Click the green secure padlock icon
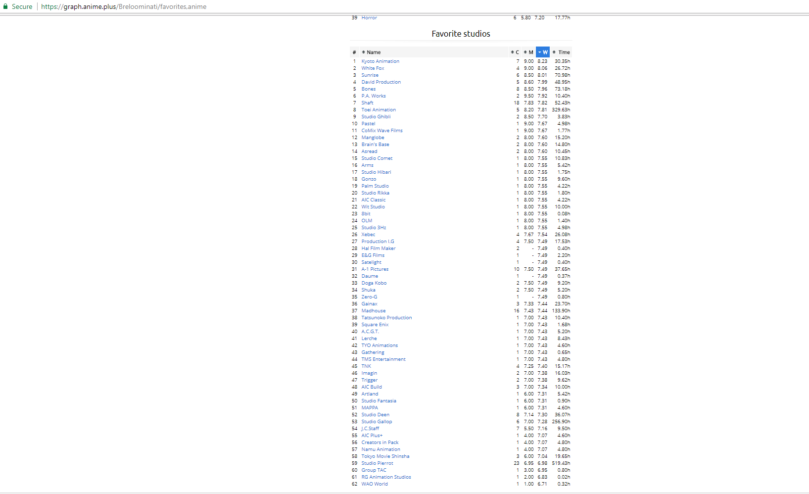Screen dimensions: 809x494 (5, 6)
